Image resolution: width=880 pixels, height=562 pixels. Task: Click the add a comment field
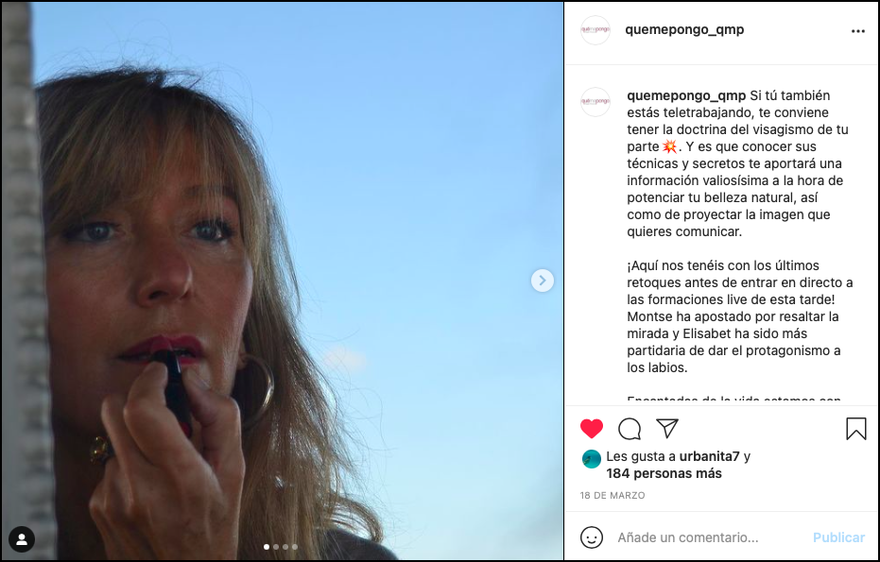coord(709,537)
